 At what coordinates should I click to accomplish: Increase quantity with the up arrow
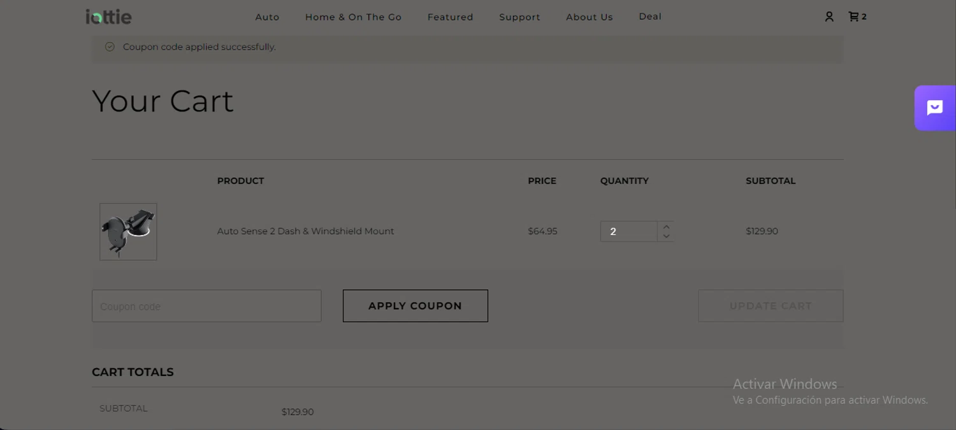(x=666, y=227)
